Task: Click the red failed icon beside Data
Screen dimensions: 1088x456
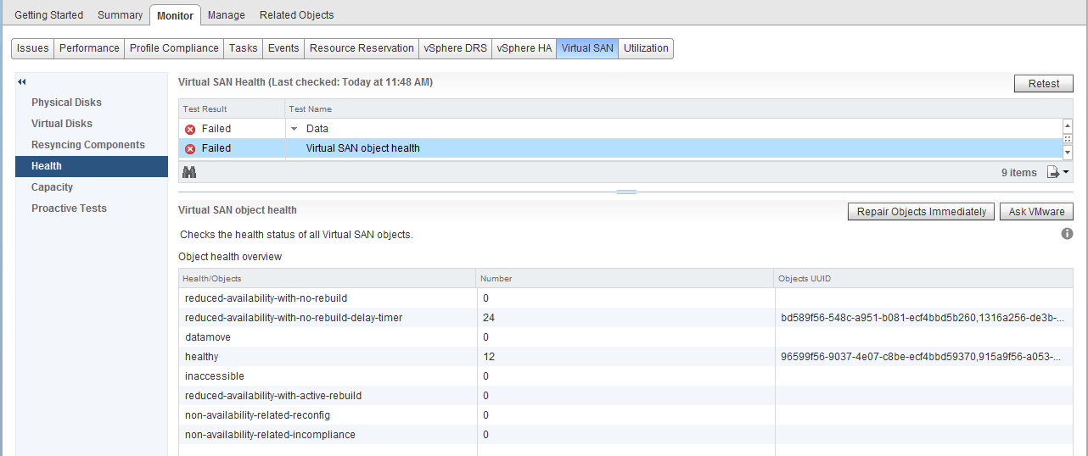Action: click(x=190, y=129)
